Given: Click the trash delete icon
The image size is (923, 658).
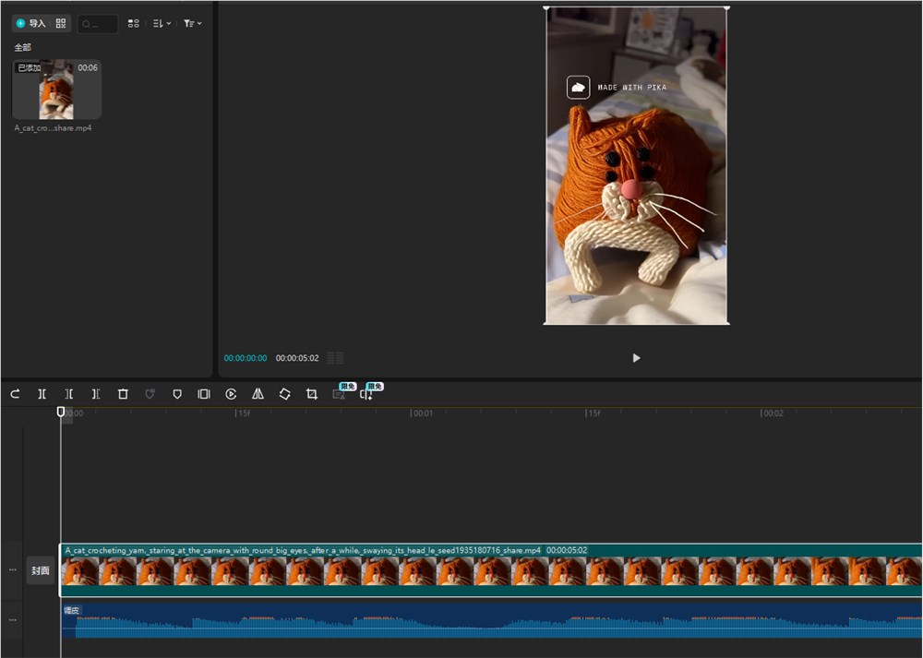Looking at the screenshot, I should click(x=123, y=394).
